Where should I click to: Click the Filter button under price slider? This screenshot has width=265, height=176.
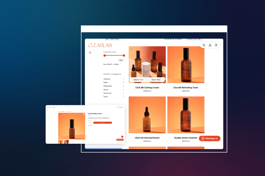(x=121, y=60)
